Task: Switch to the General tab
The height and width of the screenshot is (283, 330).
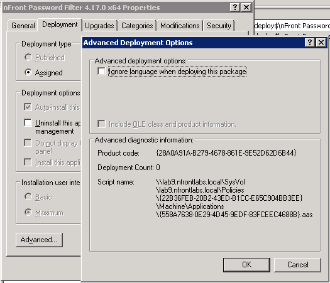Action: [x=23, y=26]
